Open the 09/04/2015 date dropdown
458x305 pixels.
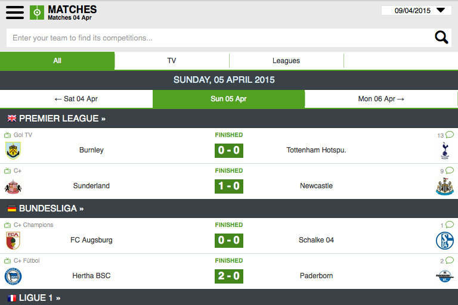[416, 10]
